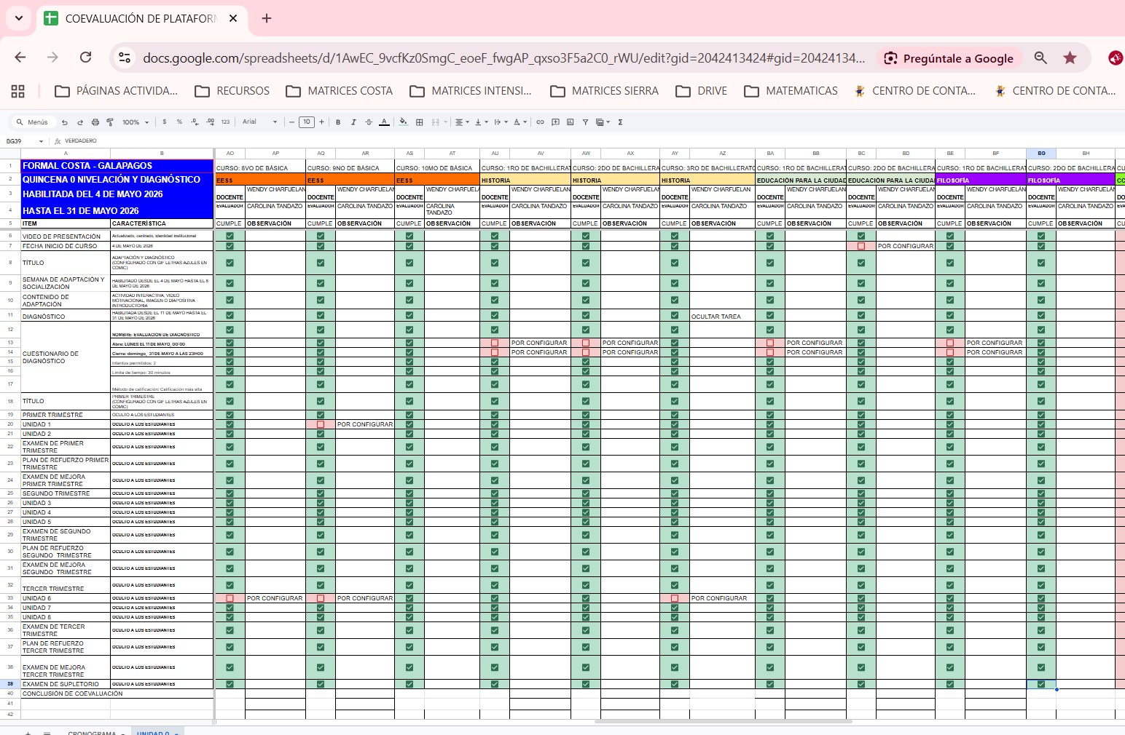This screenshot has height=735, width=1125.
Task: Insert chart using toolbar icon
Action: coord(570,122)
